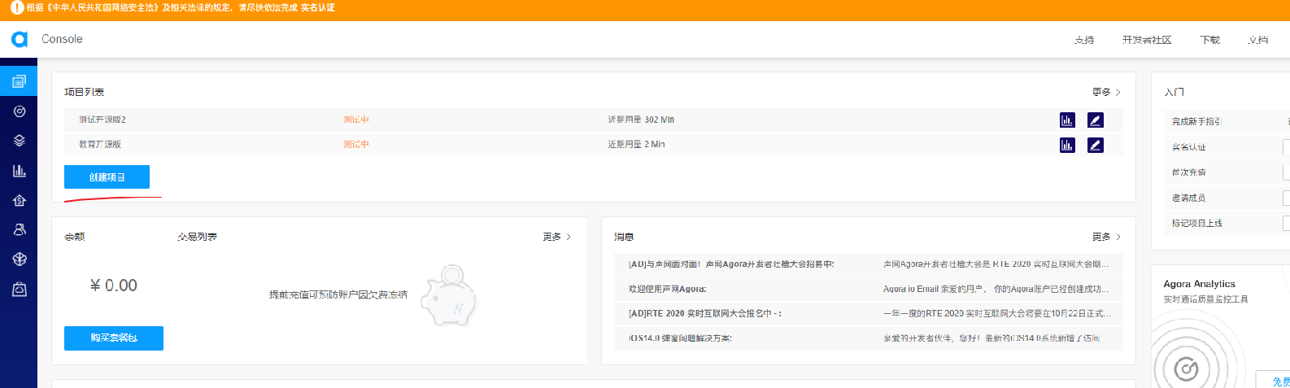Expand 更多 in the 消息 panel
This screenshot has width=1290, height=388.
click(1106, 237)
